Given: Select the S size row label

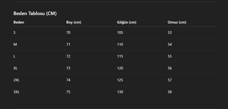Looking at the screenshot, I should [x=14, y=32].
